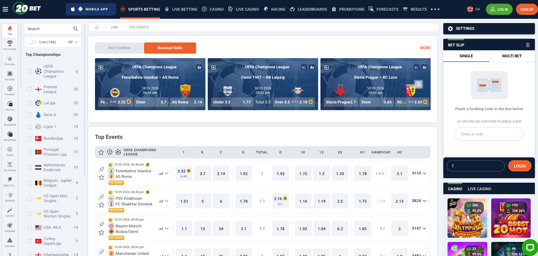Open Top section in left sidebar
The image size is (538, 256).
pos(10,31)
